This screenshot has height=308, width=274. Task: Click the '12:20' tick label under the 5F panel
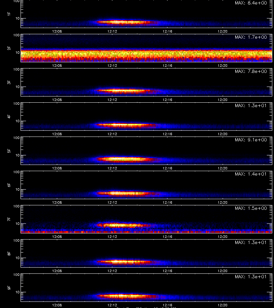click(x=223, y=168)
